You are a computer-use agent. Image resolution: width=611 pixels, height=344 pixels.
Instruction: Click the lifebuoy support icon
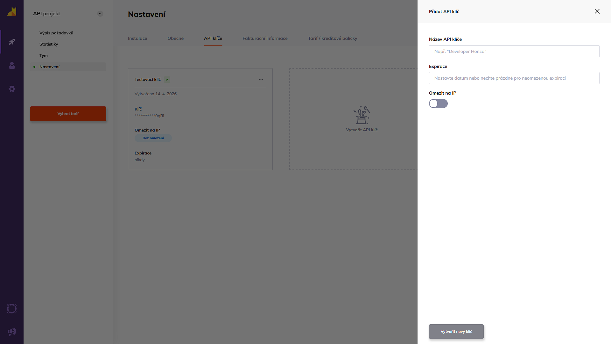pyautogui.click(x=12, y=309)
